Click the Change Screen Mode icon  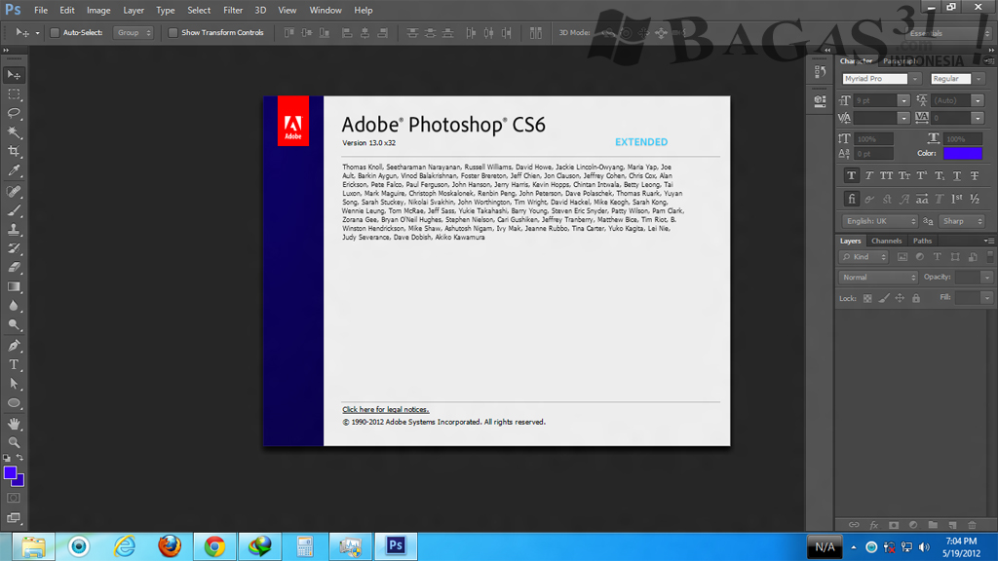pyautogui.click(x=14, y=518)
